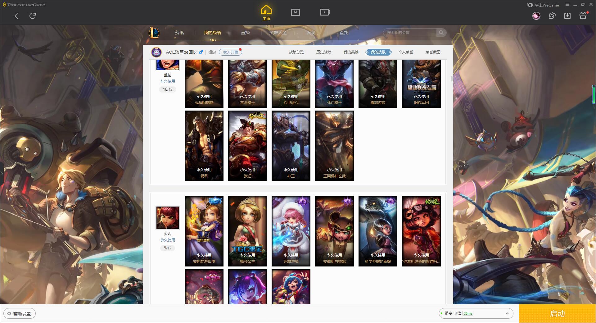Open the 孤高游侠 skin card
The height and width of the screenshot is (323, 596).
(378, 84)
